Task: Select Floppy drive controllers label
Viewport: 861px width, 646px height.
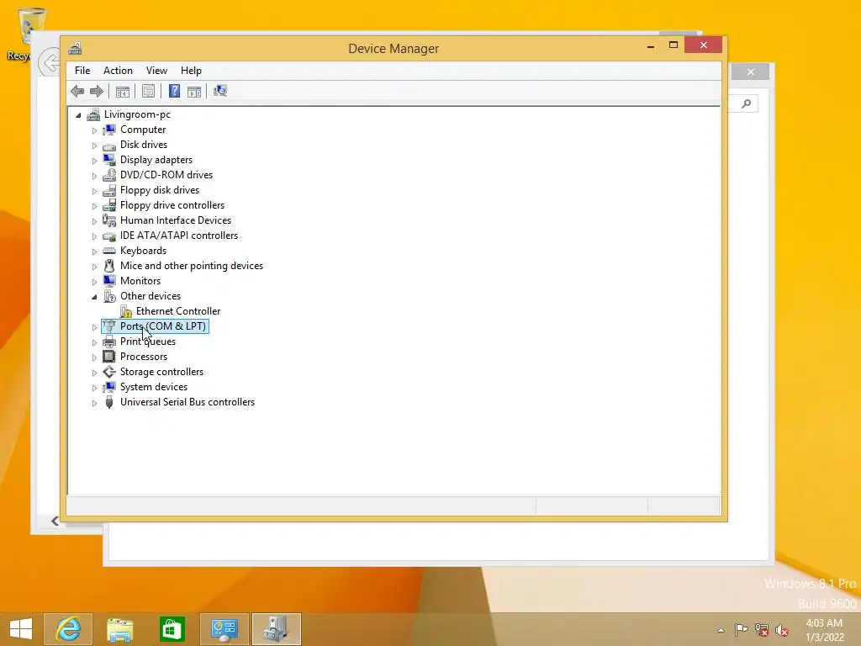Action: (x=172, y=205)
